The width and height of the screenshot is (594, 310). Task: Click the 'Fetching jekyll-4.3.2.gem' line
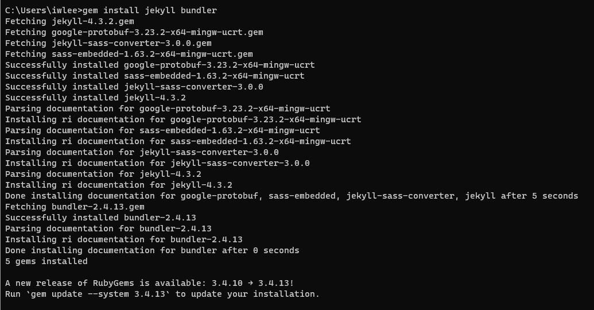69,22
